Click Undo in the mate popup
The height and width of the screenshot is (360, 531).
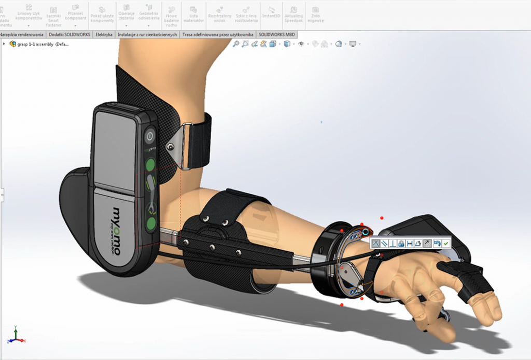pos(437,244)
